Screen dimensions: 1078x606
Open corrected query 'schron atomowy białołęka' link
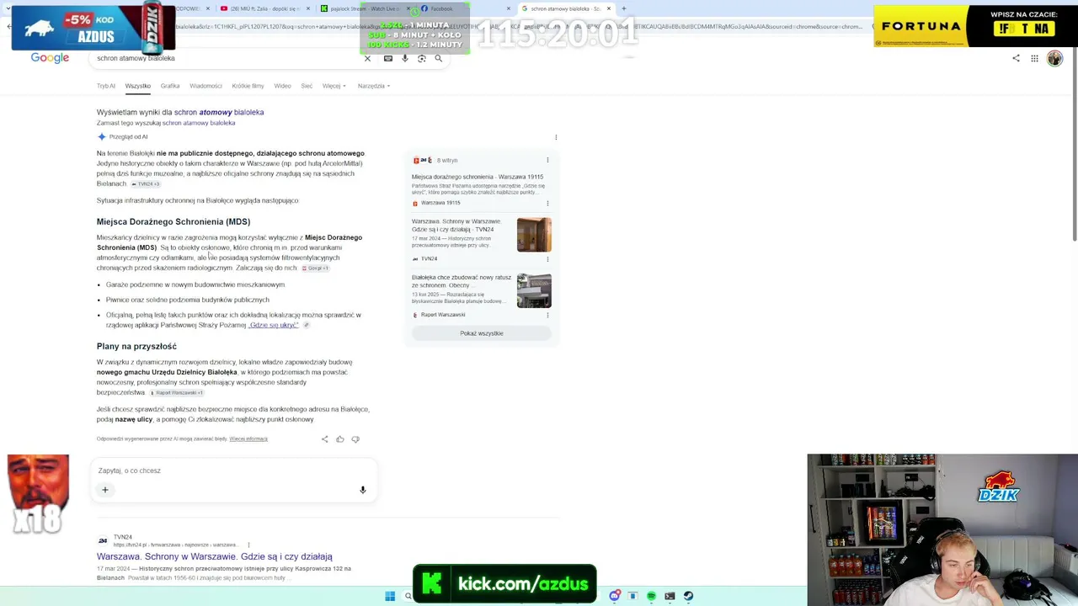point(219,112)
